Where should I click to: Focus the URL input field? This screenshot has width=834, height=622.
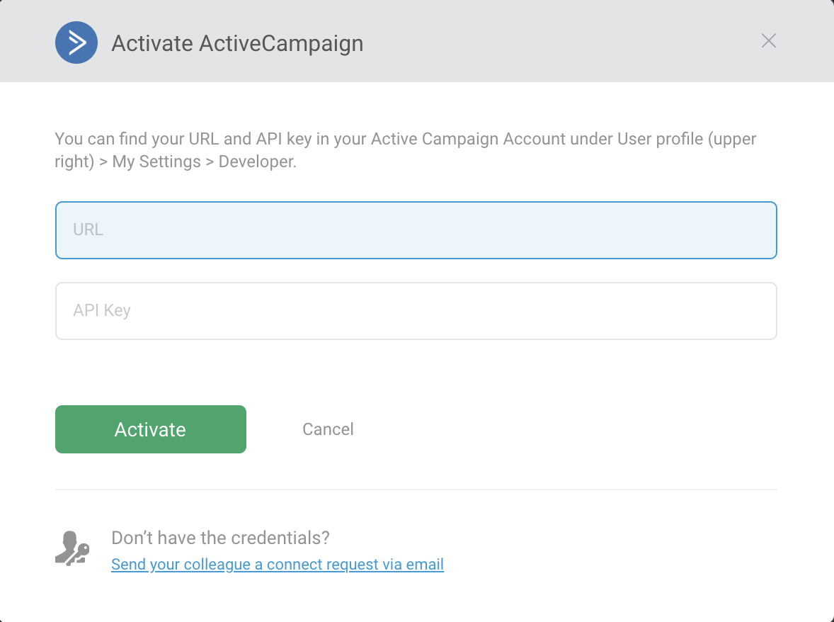click(x=416, y=230)
